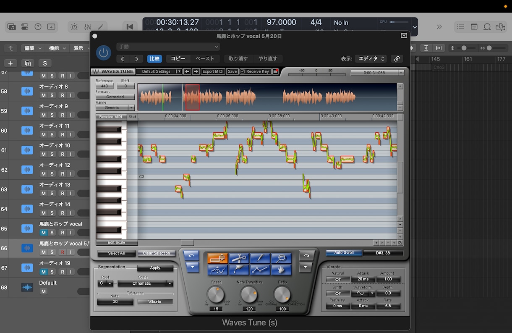Open Editors pencil icon in control bar

101,26
